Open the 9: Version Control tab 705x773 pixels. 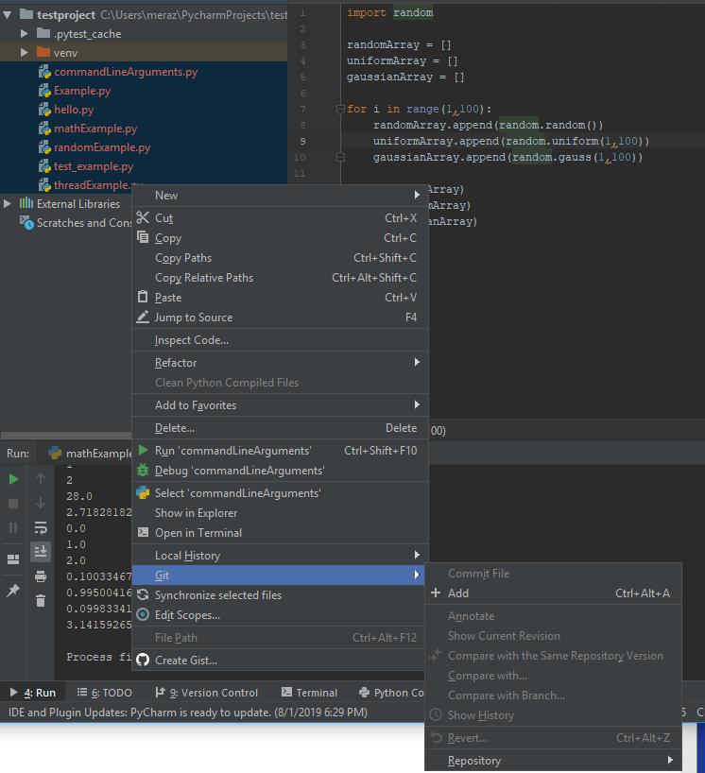click(x=206, y=693)
